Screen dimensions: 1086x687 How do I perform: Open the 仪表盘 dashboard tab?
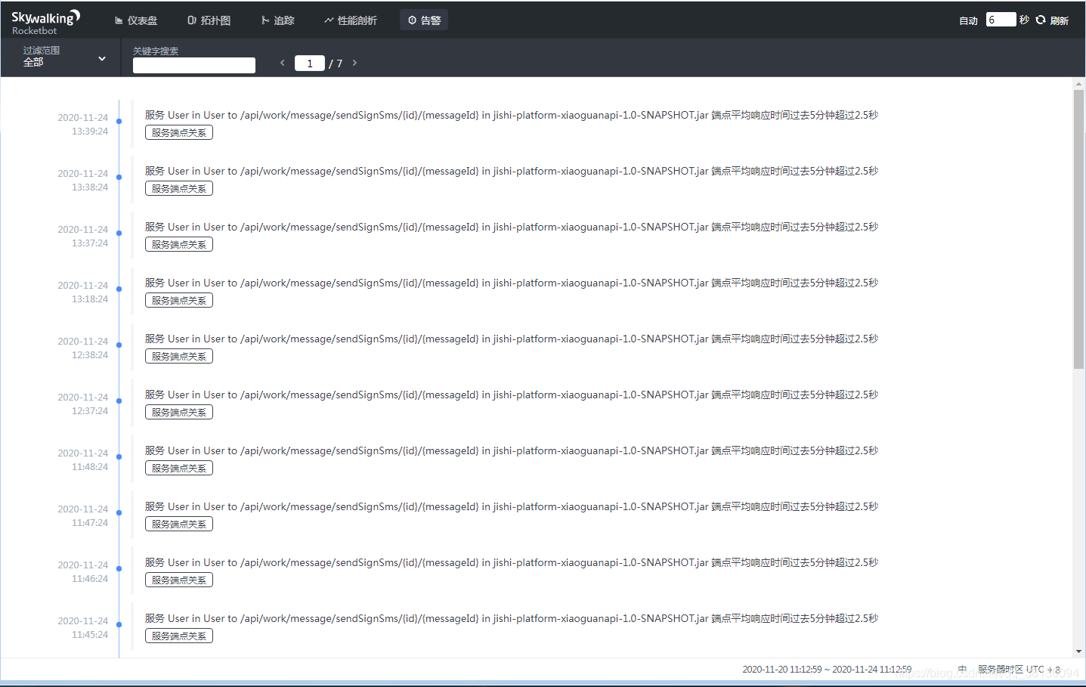click(x=136, y=20)
